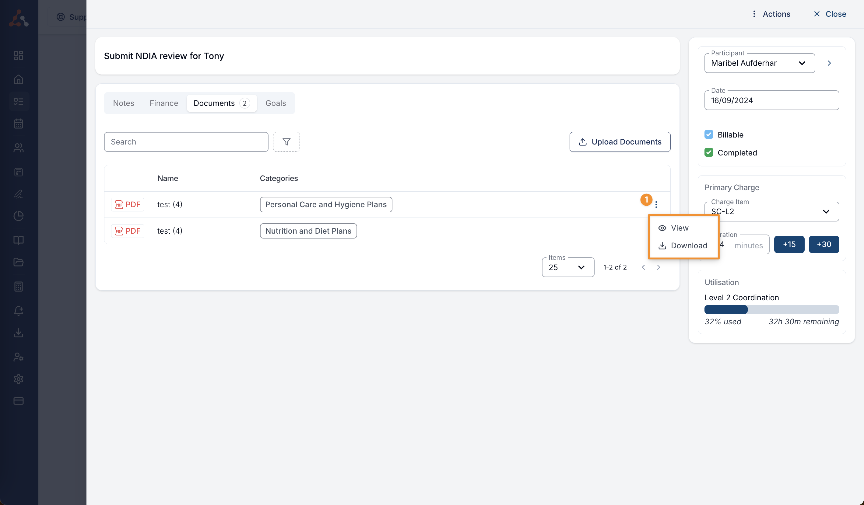Open the notification bell icon in sidebar
Viewport: 864px width, 505px height.
pyautogui.click(x=19, y=310)
